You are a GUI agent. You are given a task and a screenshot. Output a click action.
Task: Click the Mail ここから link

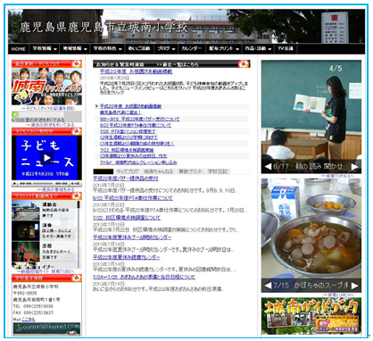point(29,320)
